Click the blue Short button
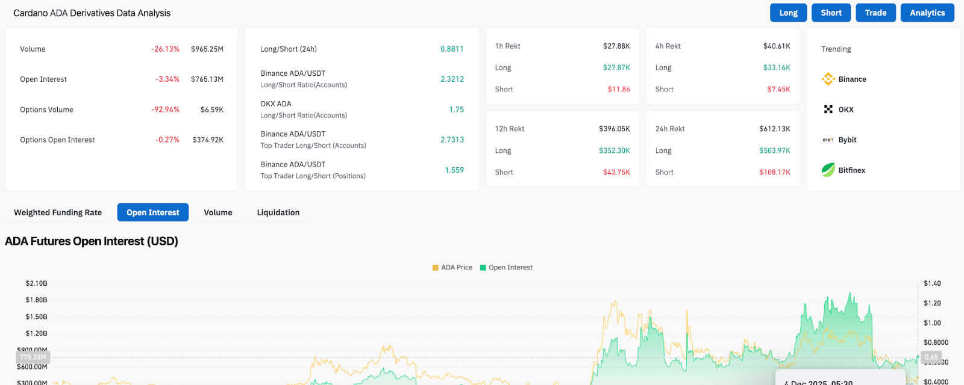The image size is (964, 385). 831,13
